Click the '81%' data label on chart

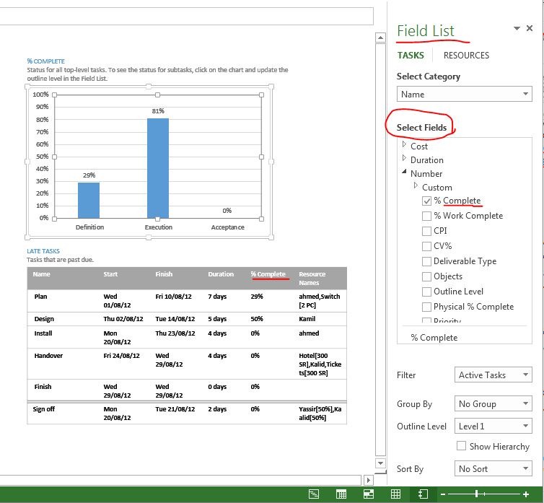click(158, 111)
